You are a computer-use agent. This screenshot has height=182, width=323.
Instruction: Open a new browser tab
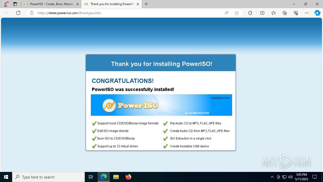click(146, 4)
